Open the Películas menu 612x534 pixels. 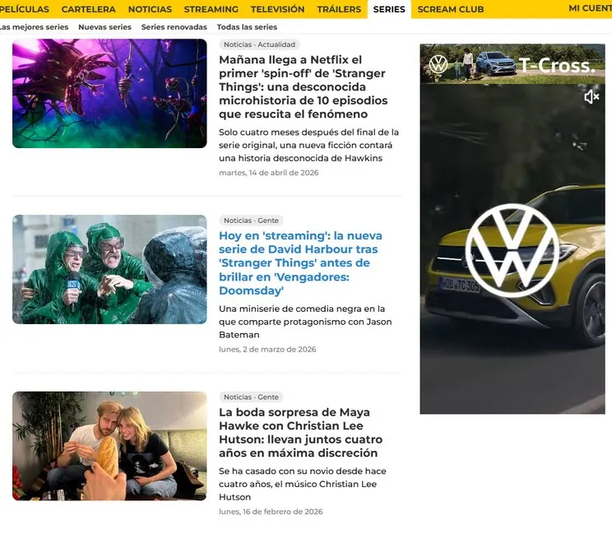[x=24, y=9]
